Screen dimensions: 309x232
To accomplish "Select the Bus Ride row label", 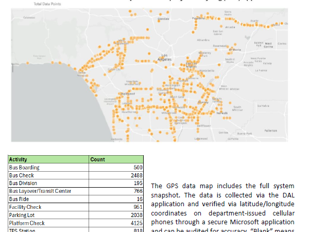I will point(20,199).
